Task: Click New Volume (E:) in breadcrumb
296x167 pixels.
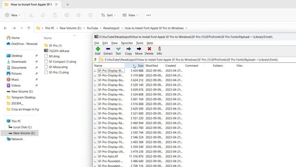Action: 71,28
